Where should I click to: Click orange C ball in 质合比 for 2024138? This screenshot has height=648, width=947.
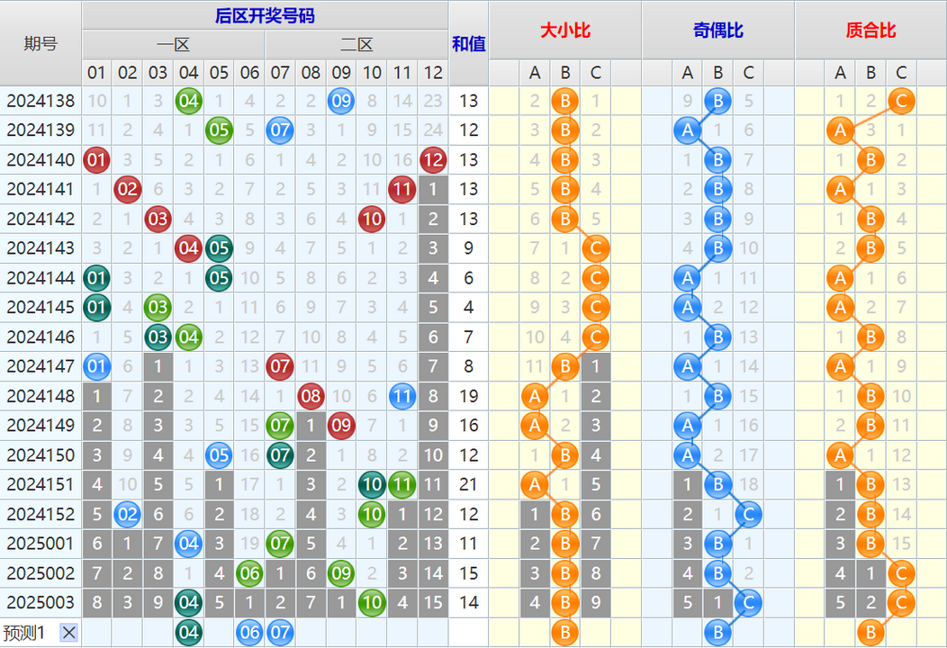pyautogui.click(x=901, y=101)
